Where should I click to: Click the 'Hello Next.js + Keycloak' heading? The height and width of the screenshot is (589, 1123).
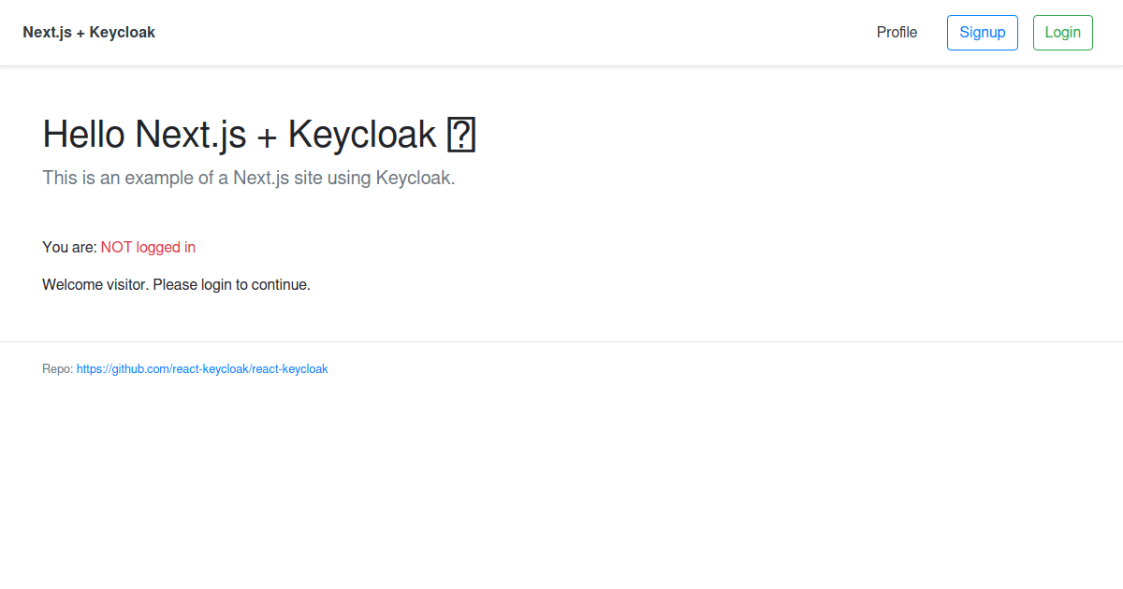coord(234,134)
